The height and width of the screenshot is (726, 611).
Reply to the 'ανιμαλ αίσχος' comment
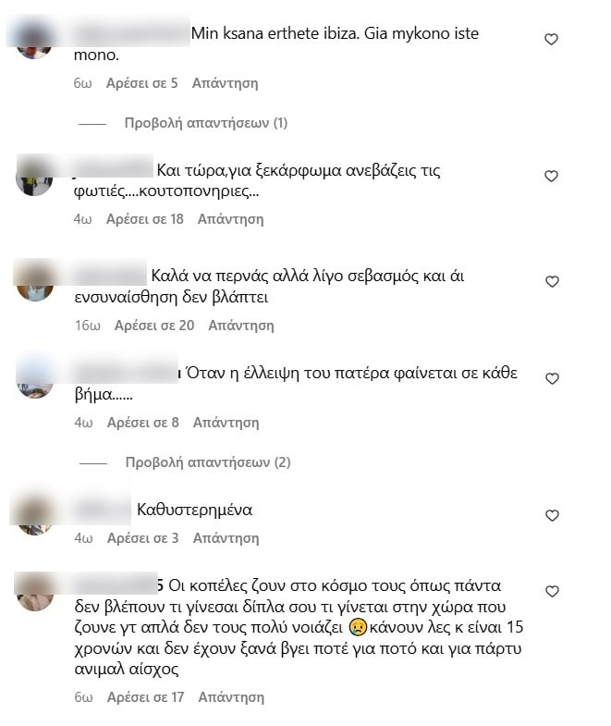tap(231, 697)
